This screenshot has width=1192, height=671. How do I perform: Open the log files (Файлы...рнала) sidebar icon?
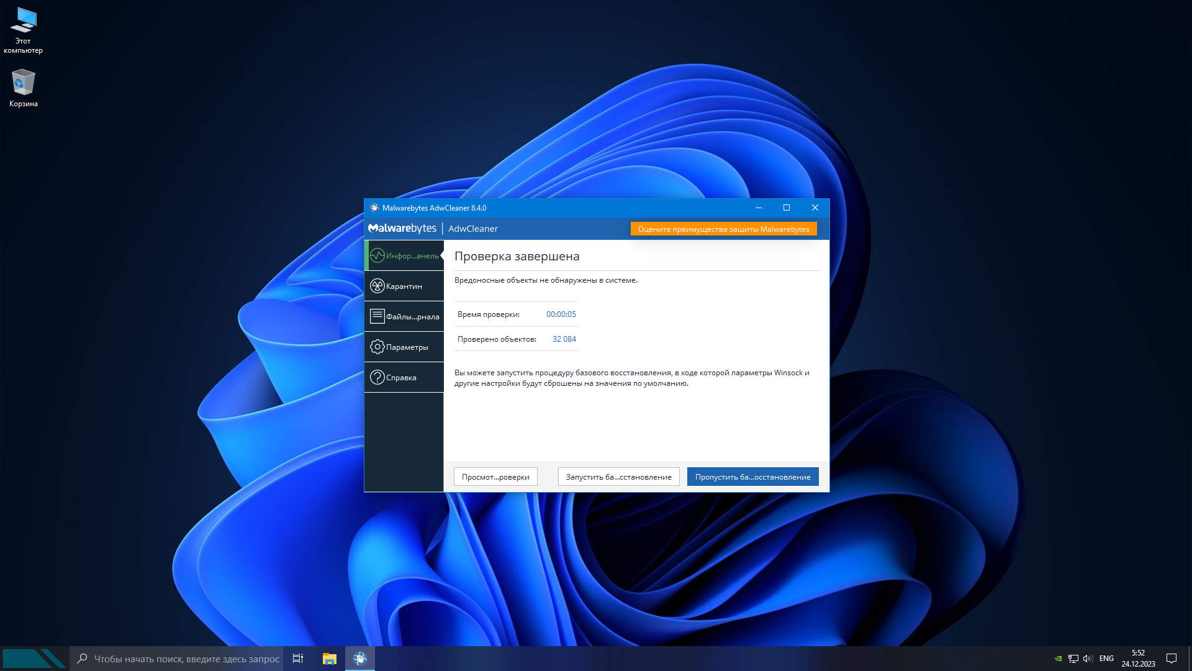tap(377, 316)
